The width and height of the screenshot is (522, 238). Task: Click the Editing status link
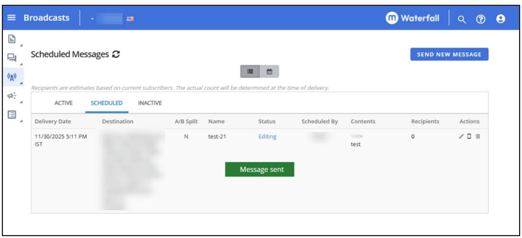267,137
